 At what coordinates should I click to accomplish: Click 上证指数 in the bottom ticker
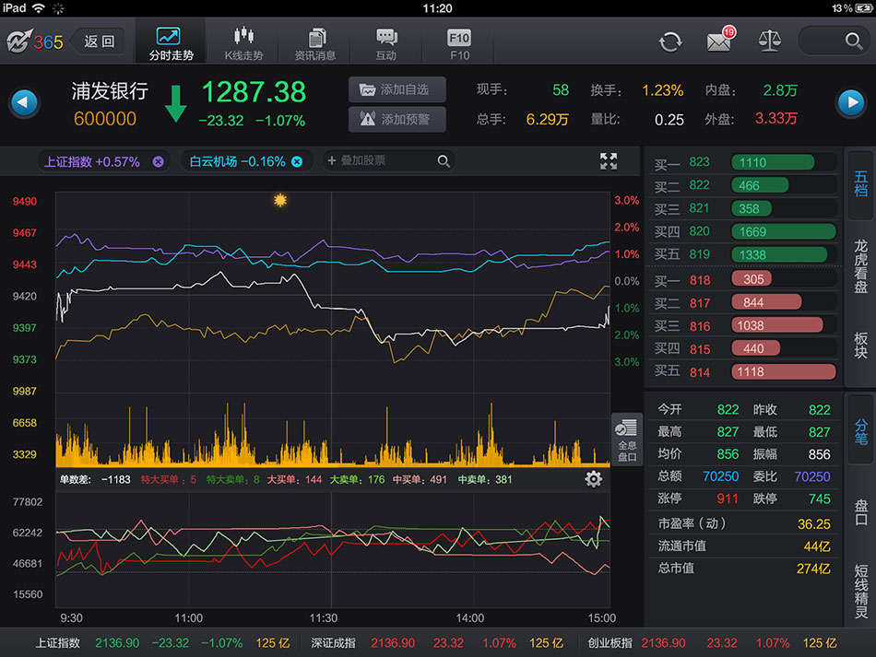(x=58, y=643)
